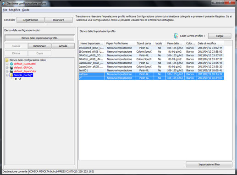Open the Guida menu
237x175 pixels.
(26, 10)
